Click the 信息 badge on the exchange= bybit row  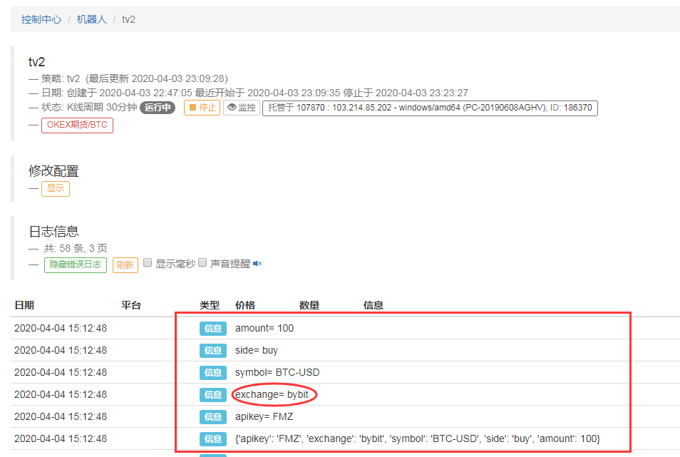point(213,394)
